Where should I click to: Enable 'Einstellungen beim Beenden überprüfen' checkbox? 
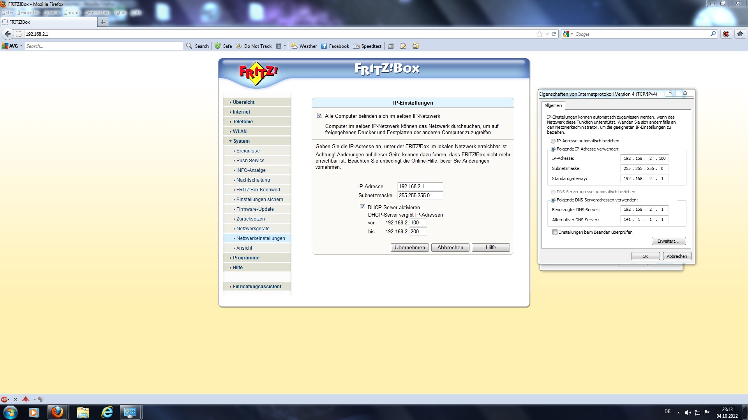pyautogui.click(x=555, y=232)
